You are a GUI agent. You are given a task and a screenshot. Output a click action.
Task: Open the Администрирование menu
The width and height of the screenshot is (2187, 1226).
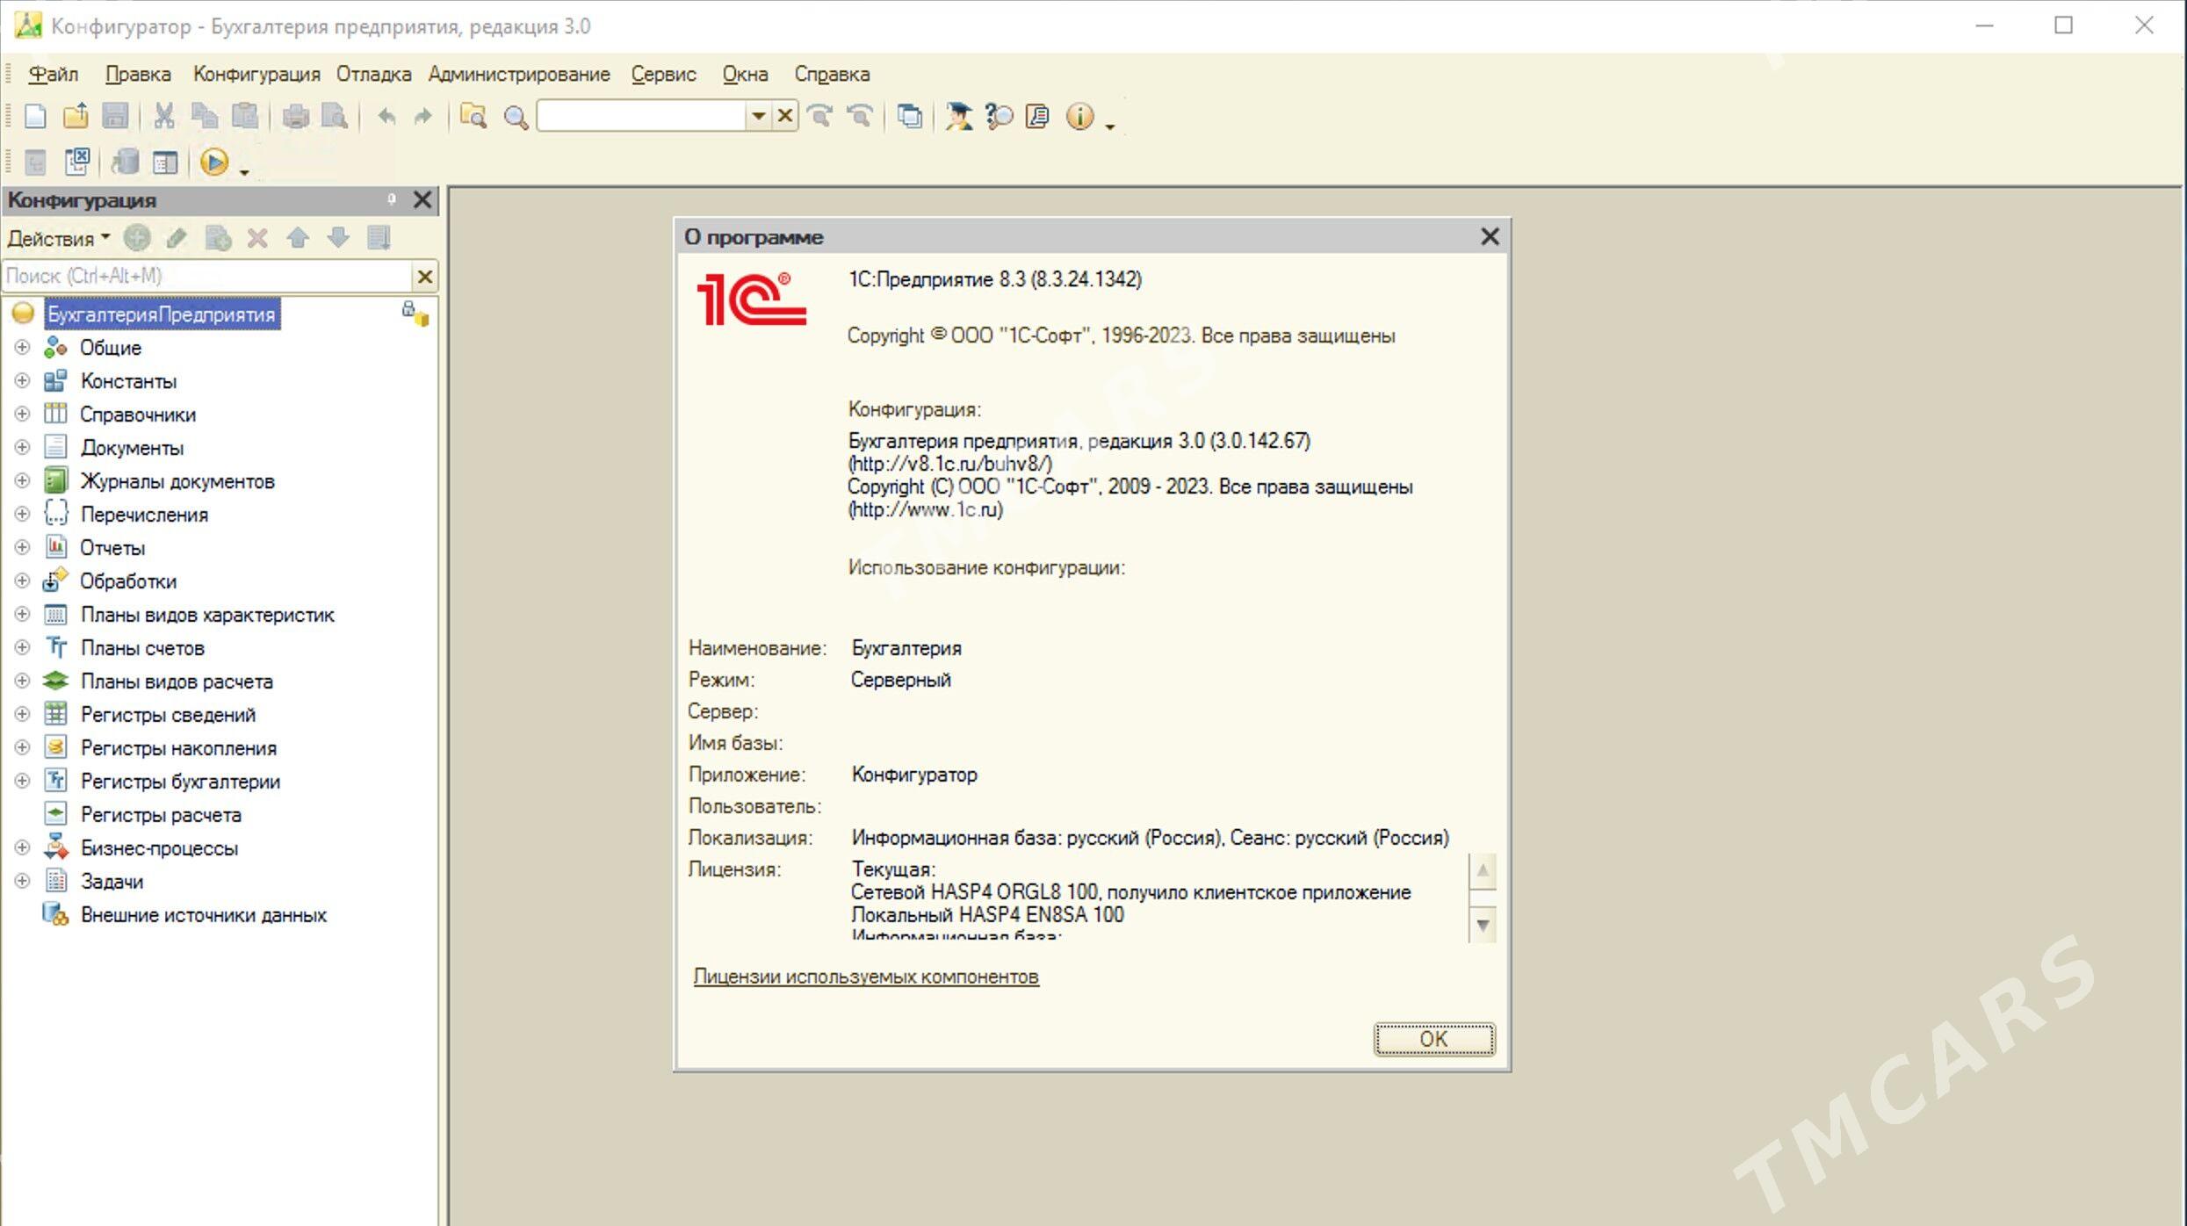[x=519, y=75]
